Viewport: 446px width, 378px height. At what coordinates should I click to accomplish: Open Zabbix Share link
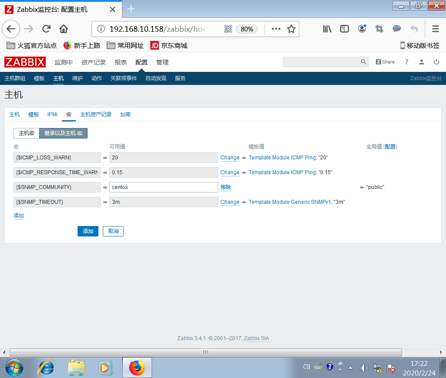click(385, 62)
